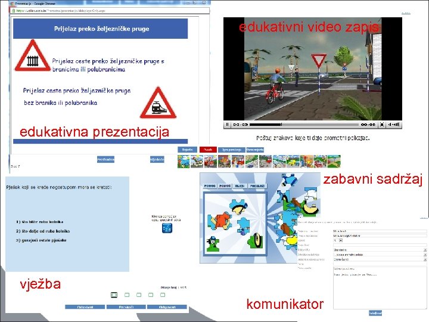
Task: Open the second communicator combo box arrow
Action: point(425,255)
